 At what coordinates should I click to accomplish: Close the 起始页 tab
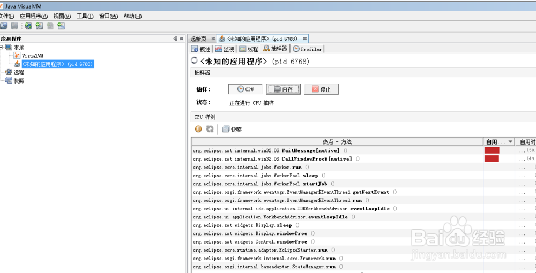(x=213, y=39)
